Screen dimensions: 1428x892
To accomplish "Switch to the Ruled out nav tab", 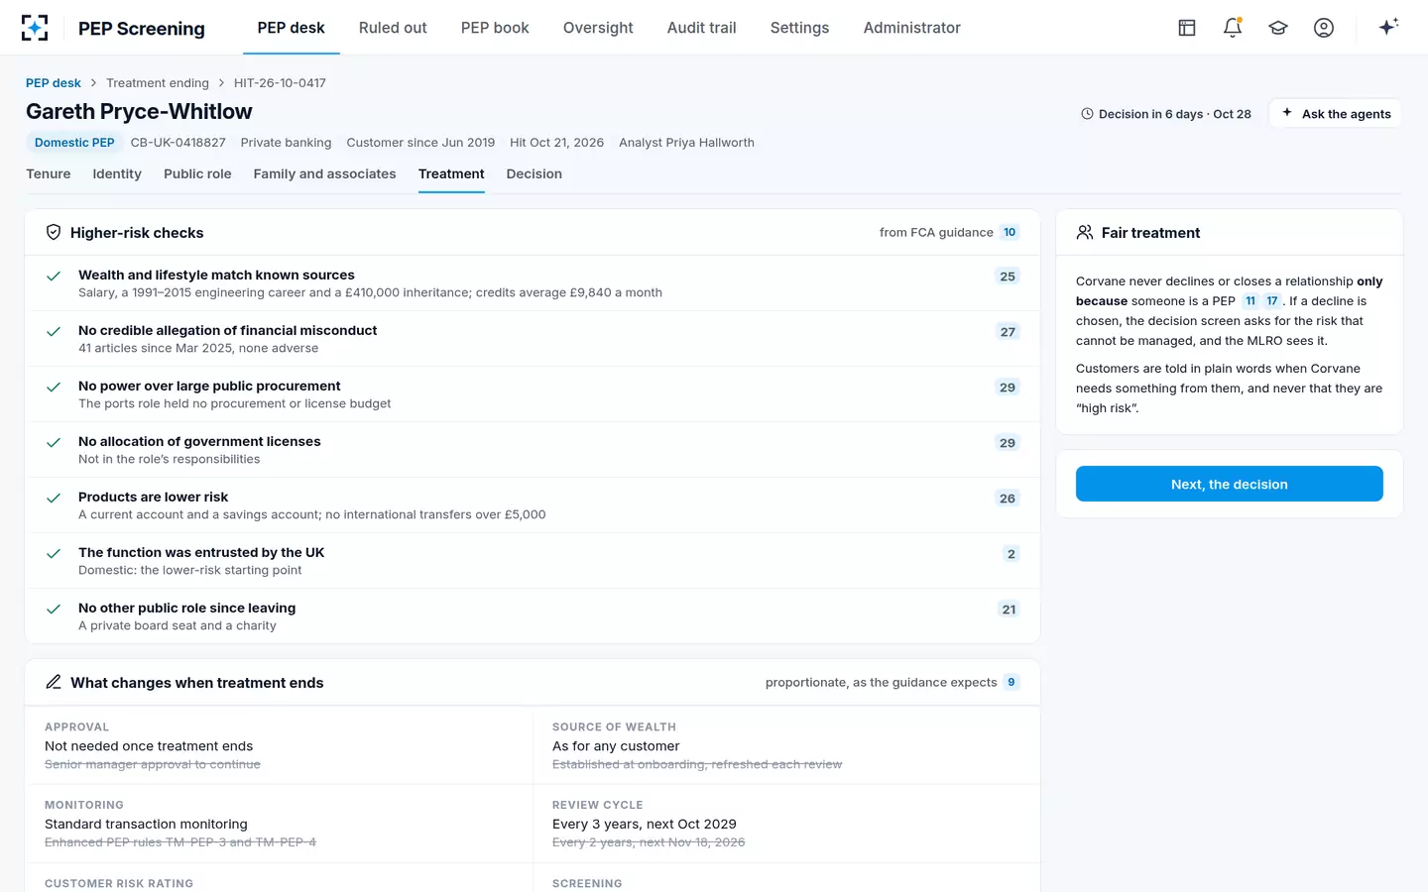I will (x=393, y=28).
